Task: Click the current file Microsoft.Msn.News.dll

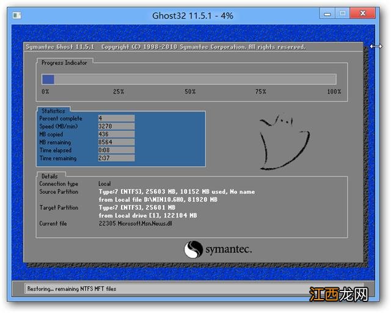Action: [136, 223]
